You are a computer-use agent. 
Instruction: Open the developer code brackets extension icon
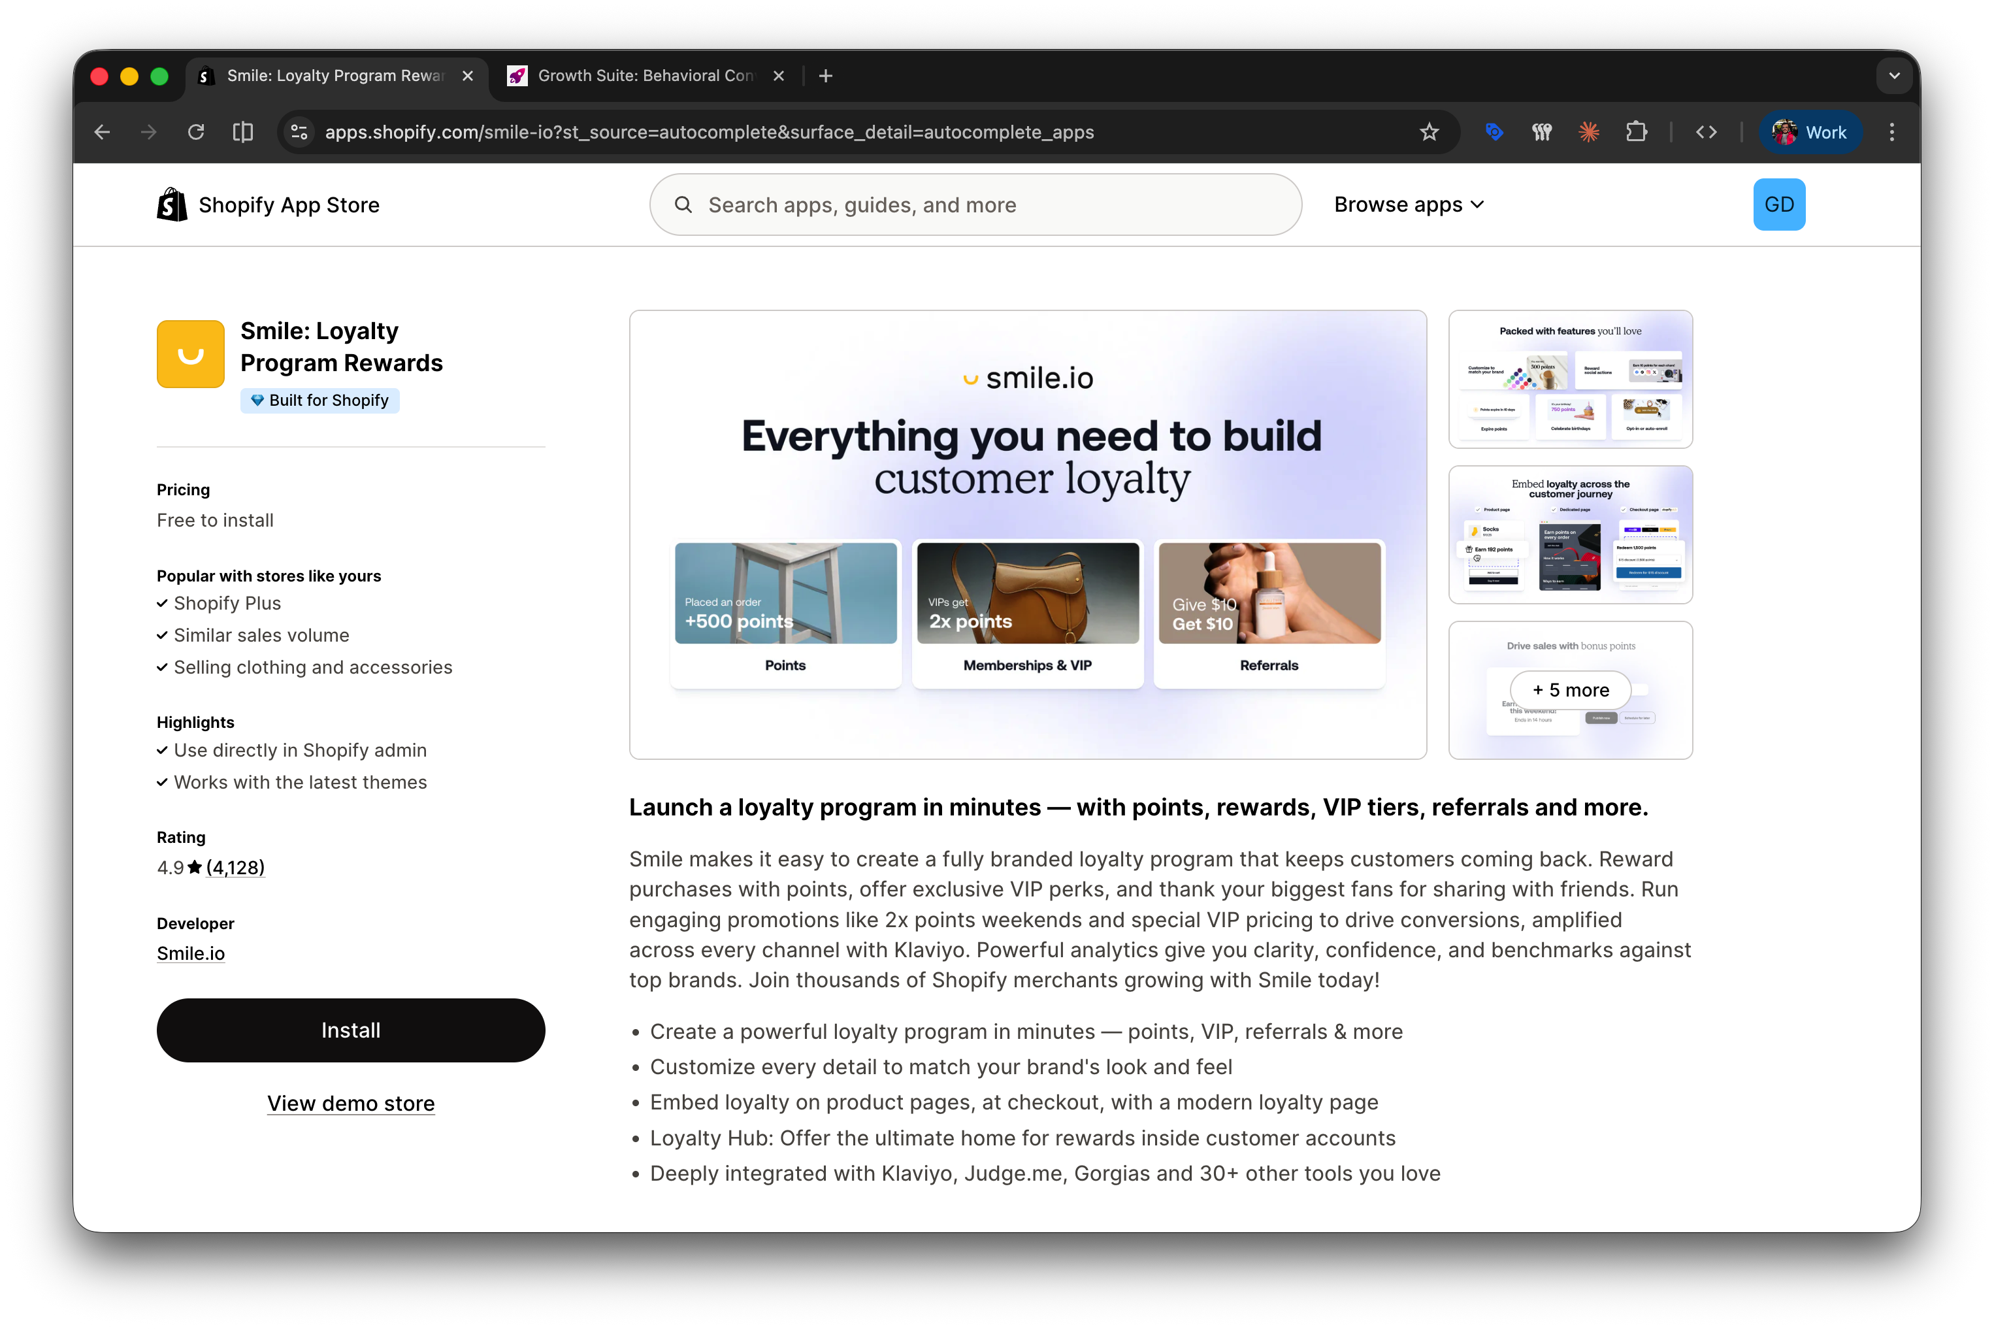click(x=1706, y=132)
